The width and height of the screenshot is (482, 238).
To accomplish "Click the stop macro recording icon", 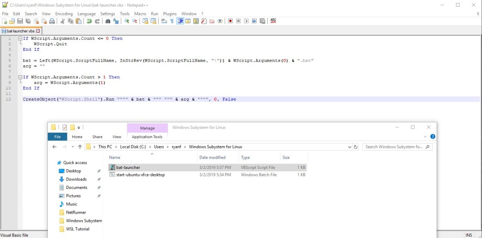I will (238, 21).
